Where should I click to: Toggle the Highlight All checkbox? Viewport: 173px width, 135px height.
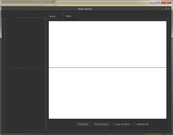134,124
